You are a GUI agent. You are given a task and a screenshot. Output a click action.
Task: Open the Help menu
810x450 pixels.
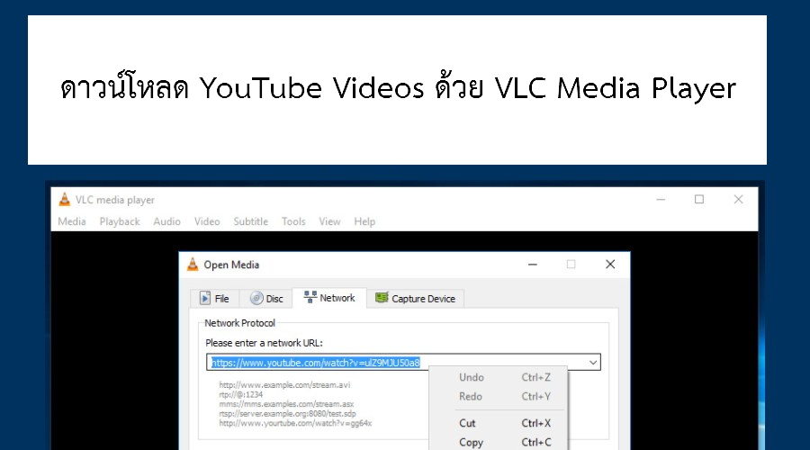[364, 221]
